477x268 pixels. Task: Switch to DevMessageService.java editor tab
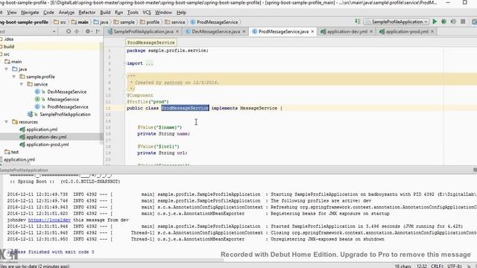[215, 31]
